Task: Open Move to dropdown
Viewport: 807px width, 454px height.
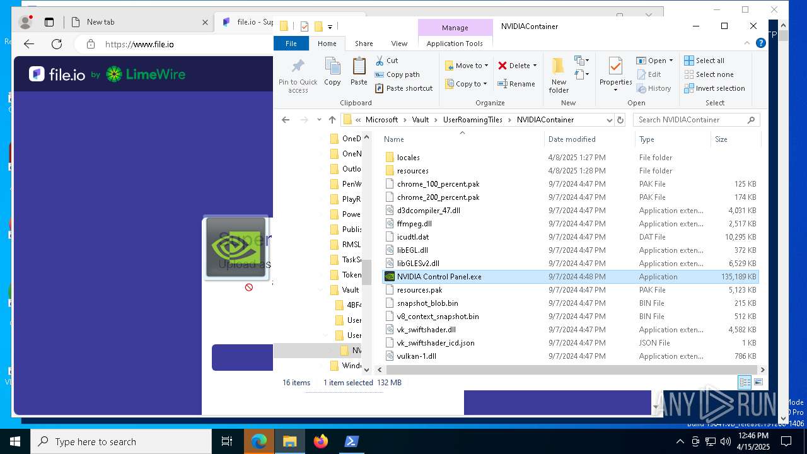Action: tap(467, 66)
